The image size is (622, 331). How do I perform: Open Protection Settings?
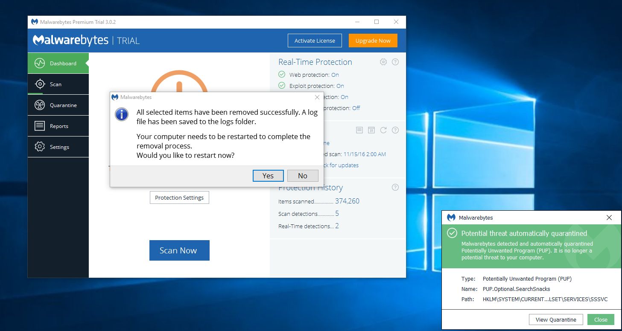179,197
